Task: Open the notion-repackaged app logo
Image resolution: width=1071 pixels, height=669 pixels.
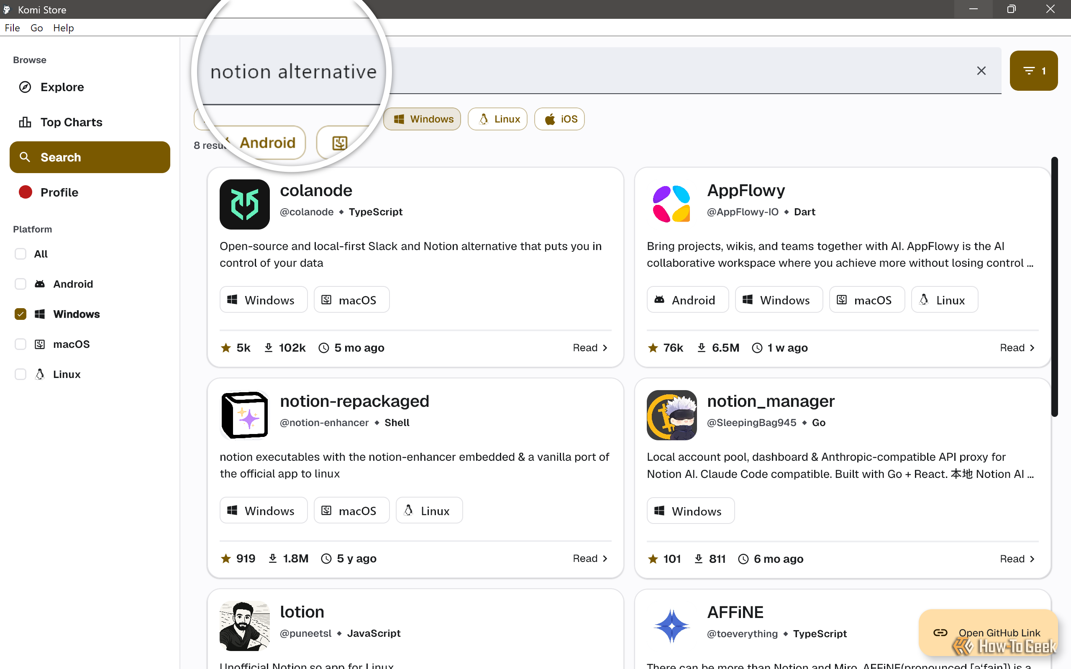Action: click(x=244, y=415)
